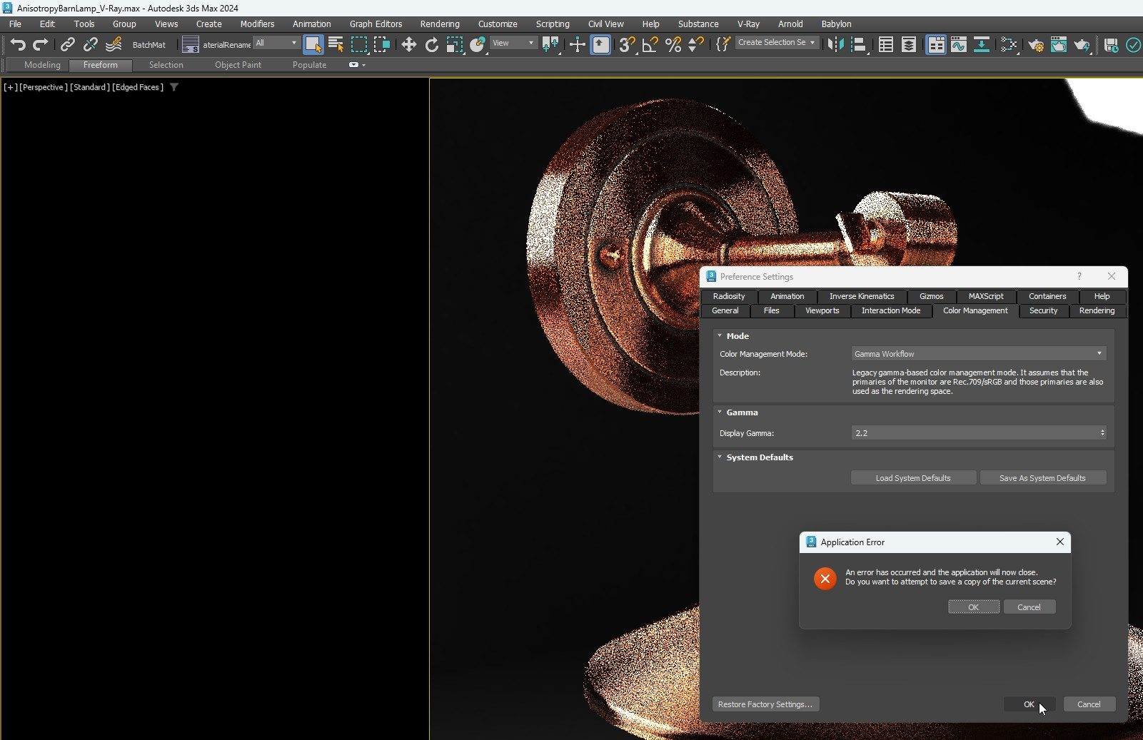This screenshot has height=740, width=1143.
Task: Click Cancel in Preference Settings
Action: click(x=1089, y=704)
